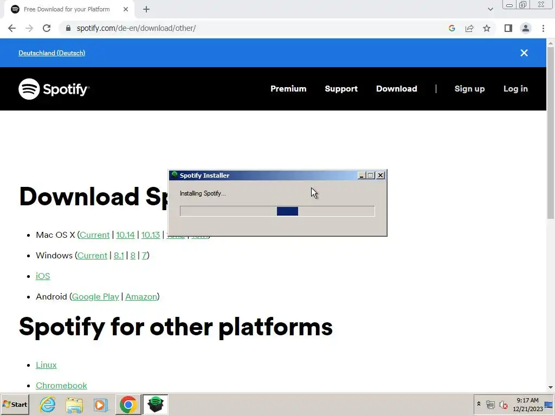Switch to Chrome in the taskbar
This screenshot has width=555, height=416.
point(128,404)
